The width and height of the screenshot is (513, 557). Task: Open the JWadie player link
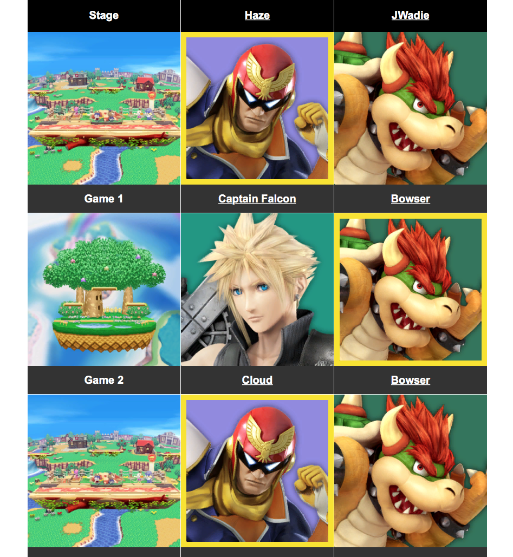pos(410,15)
